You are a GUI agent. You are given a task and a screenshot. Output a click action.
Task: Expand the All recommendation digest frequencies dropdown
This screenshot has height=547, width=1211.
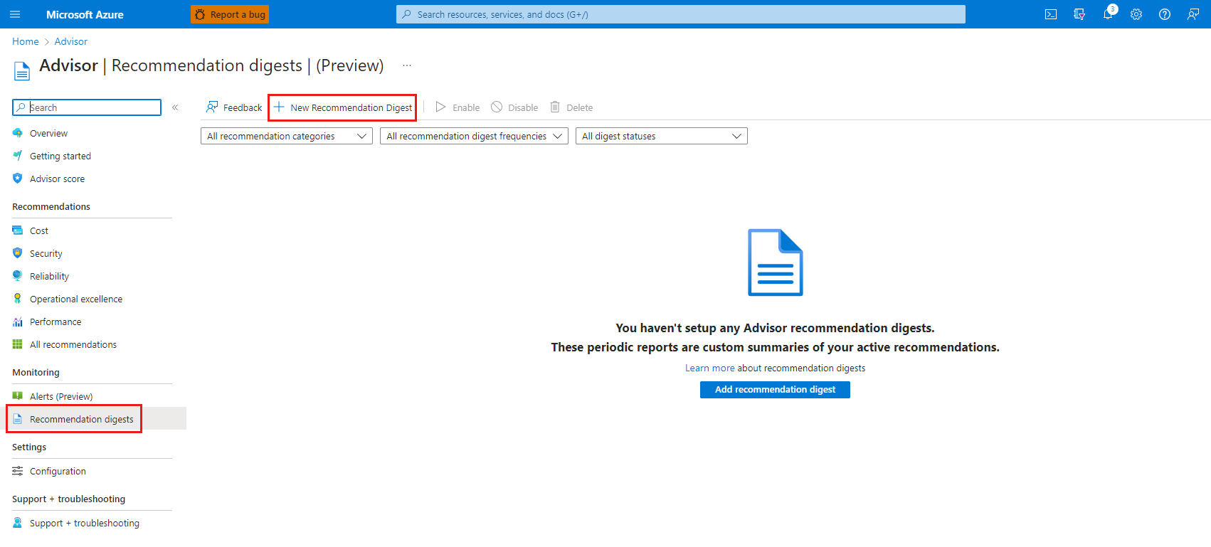click(474, 136)
